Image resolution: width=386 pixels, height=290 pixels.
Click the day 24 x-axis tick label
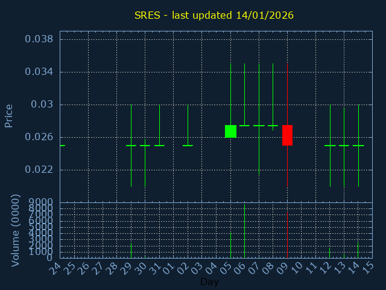pyautogui.click(x=55, y=268)
